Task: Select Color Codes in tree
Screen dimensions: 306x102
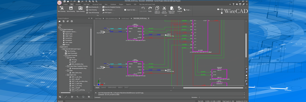Action: coord(69,42)
